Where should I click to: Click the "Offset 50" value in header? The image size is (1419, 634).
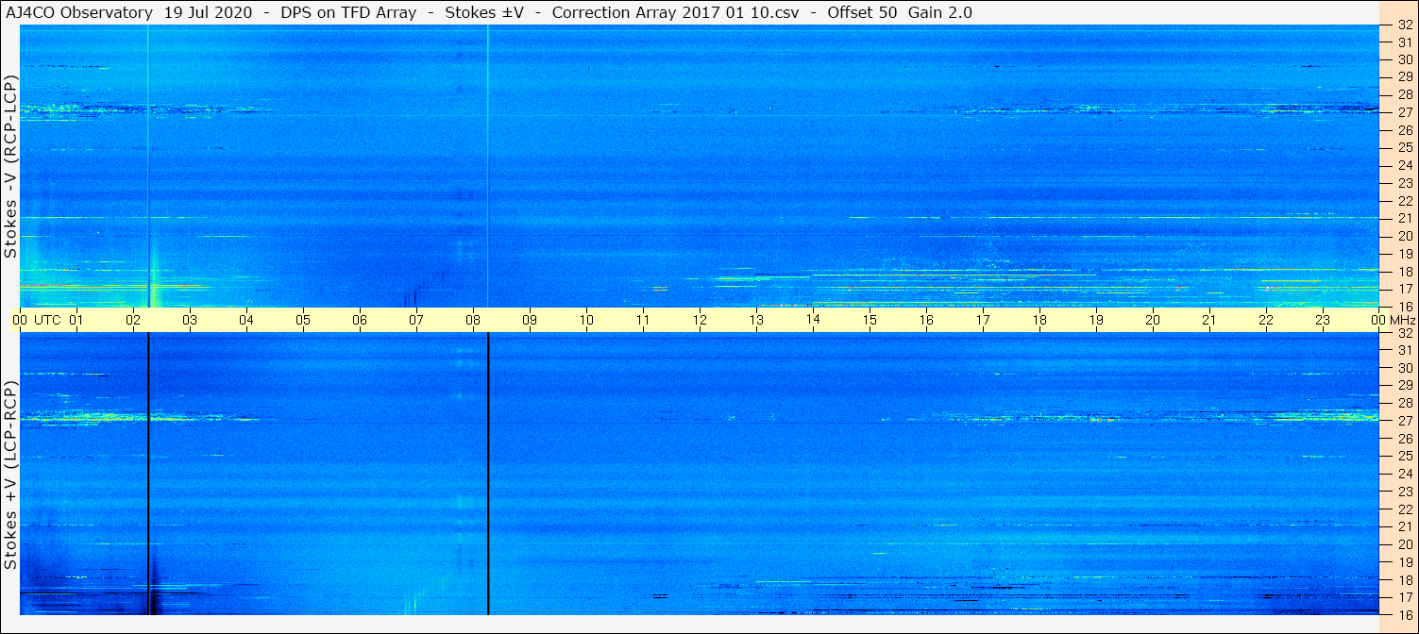[862, 13]
